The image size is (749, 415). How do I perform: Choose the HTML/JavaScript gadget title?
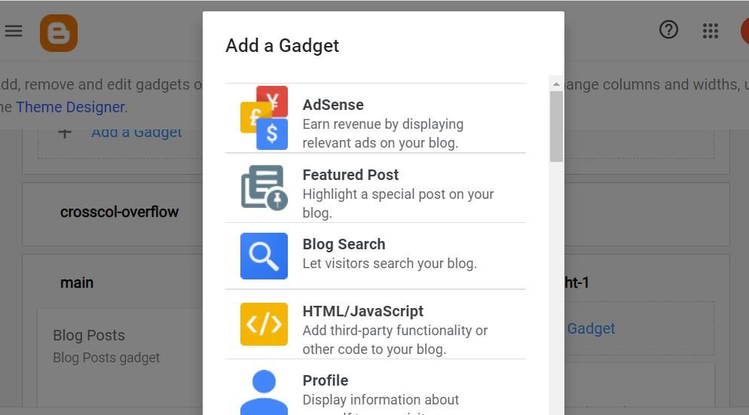pyautogui.click(x=362, y=311)
